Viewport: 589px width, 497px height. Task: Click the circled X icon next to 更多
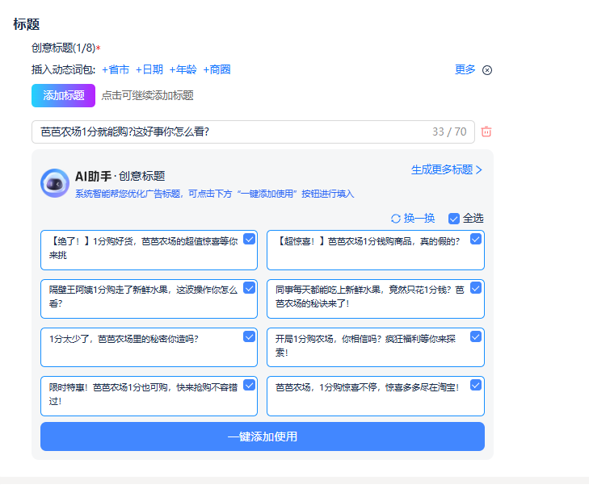pos(487,70)
